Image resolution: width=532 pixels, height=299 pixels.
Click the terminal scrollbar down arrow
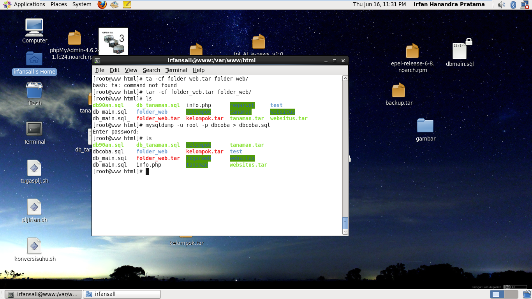345,232
